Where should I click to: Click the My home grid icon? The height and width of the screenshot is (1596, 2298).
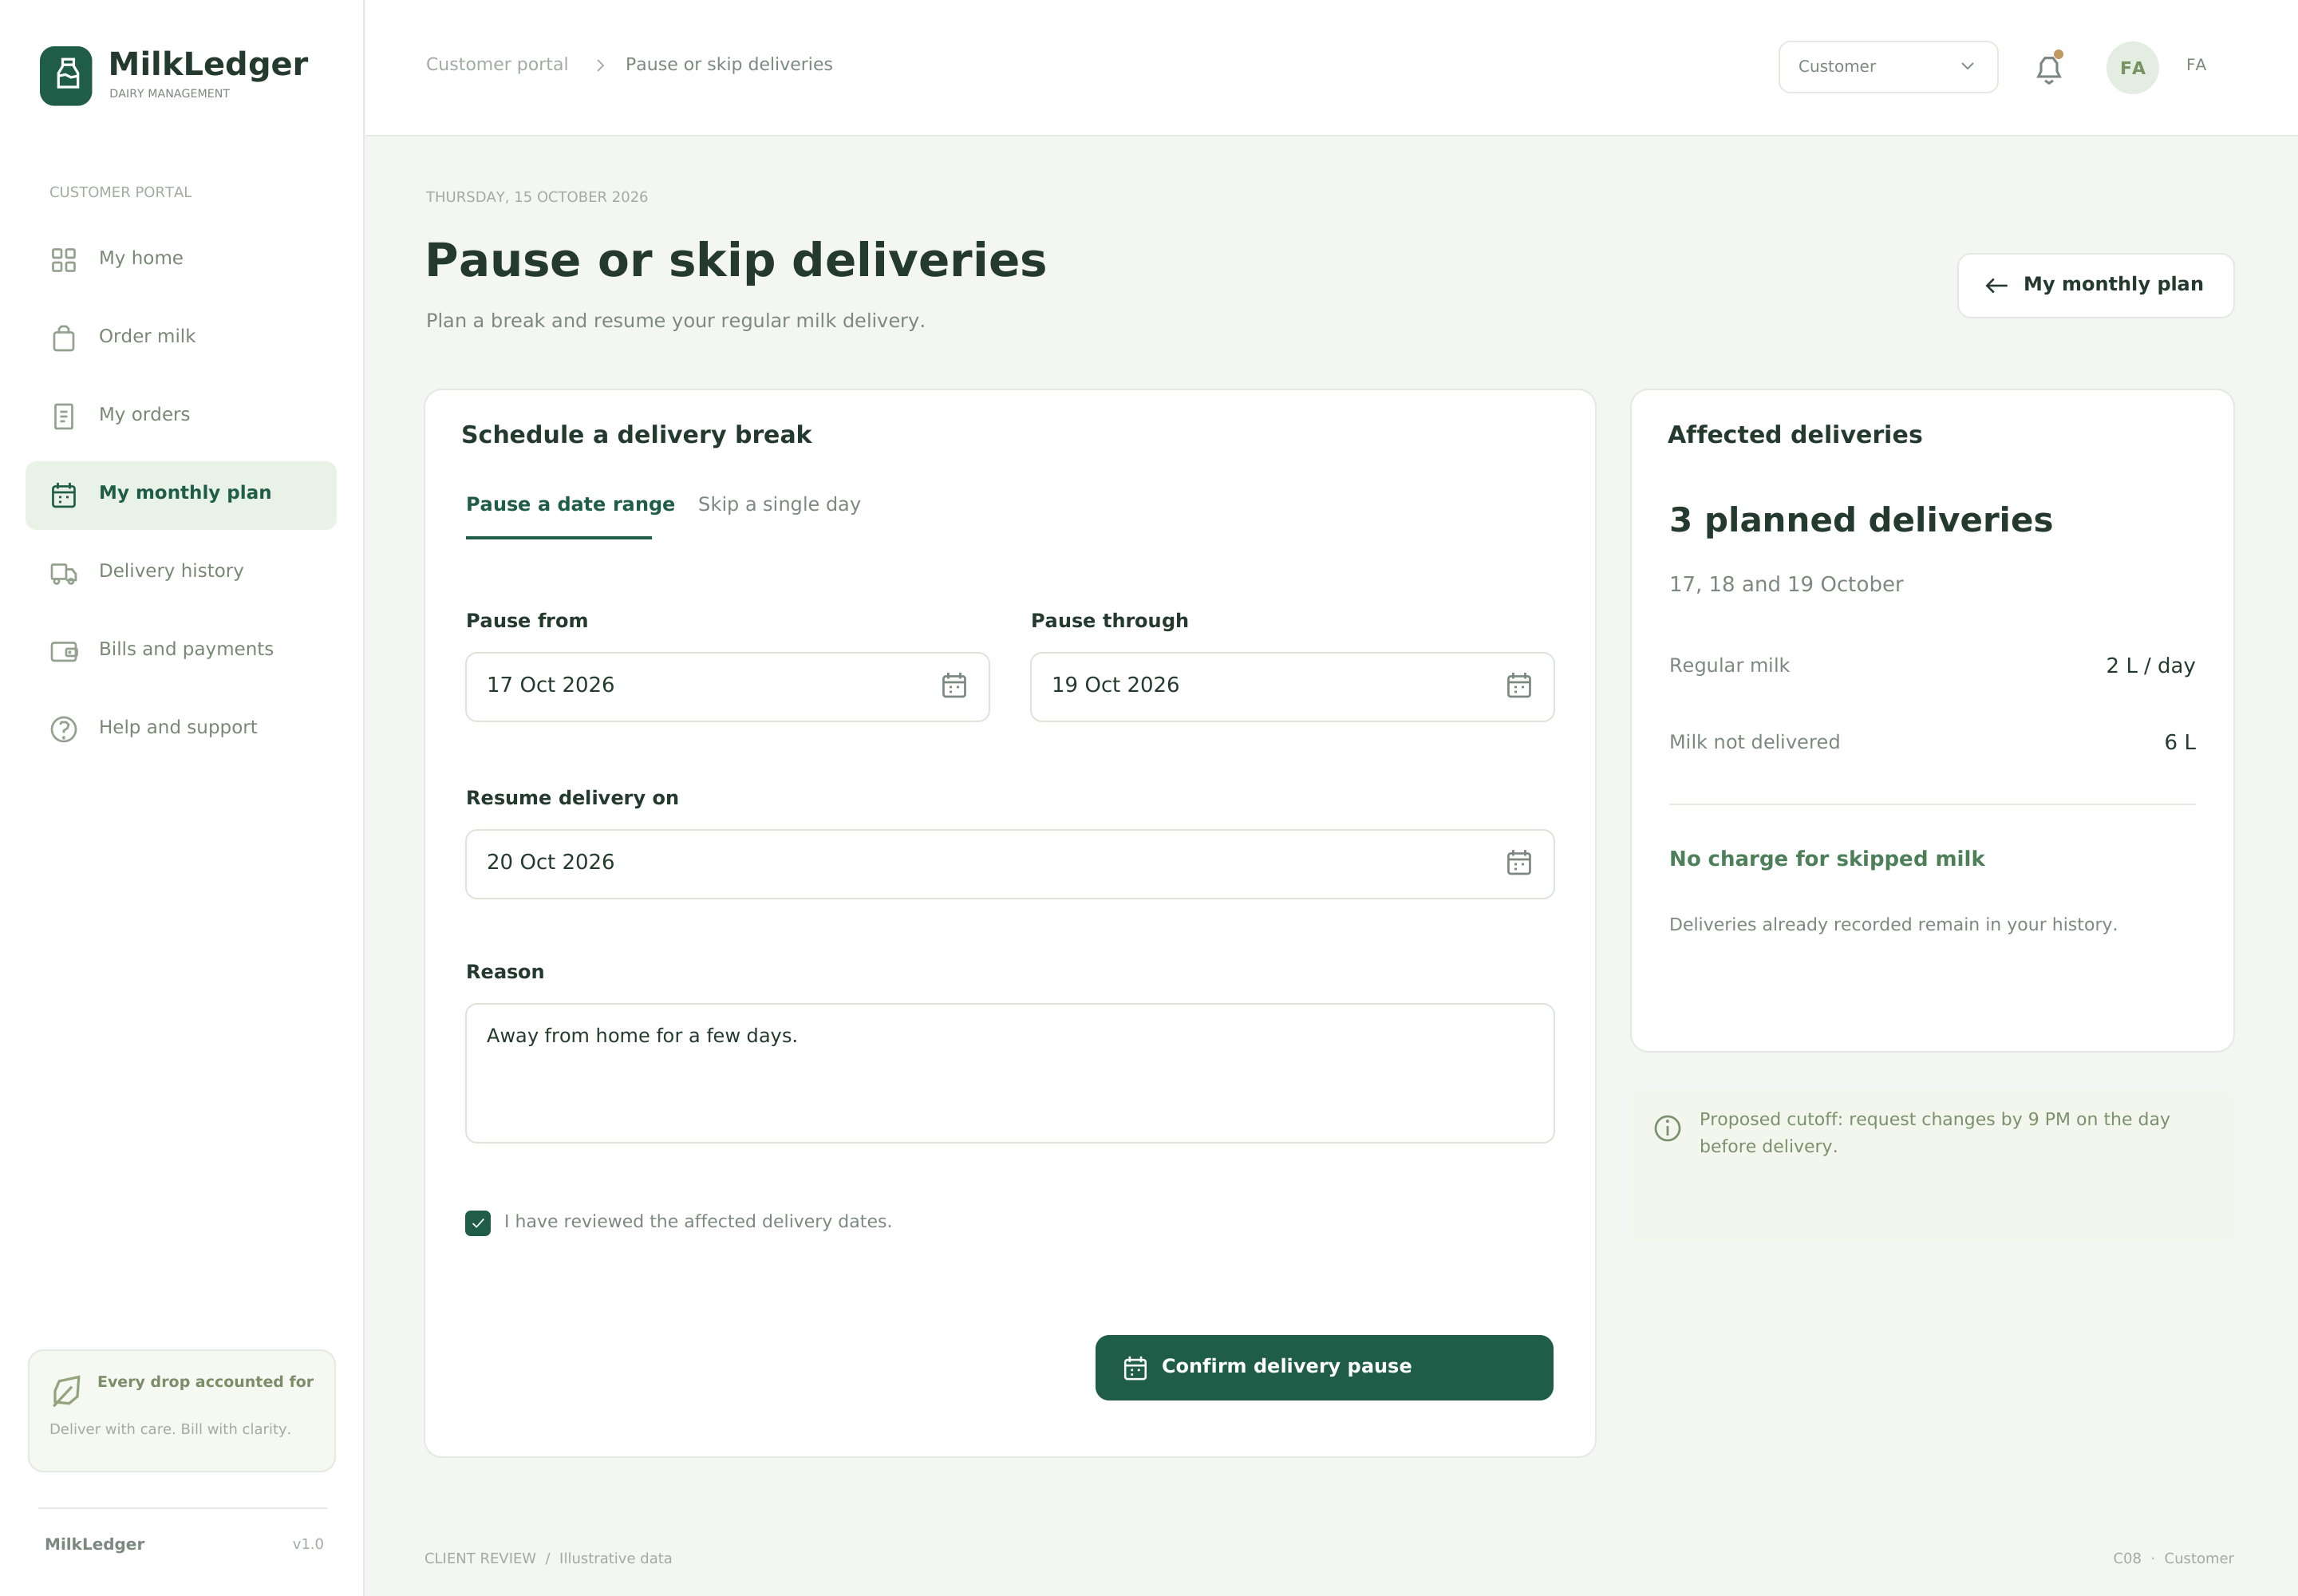[x=64, y=260]
